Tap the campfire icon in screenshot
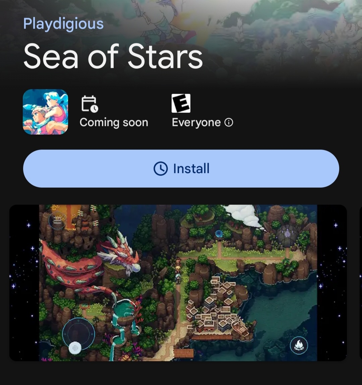Screen dimensions: 362x385 click(x=299, y=345)
